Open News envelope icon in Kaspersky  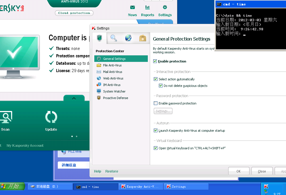(133, 7)
